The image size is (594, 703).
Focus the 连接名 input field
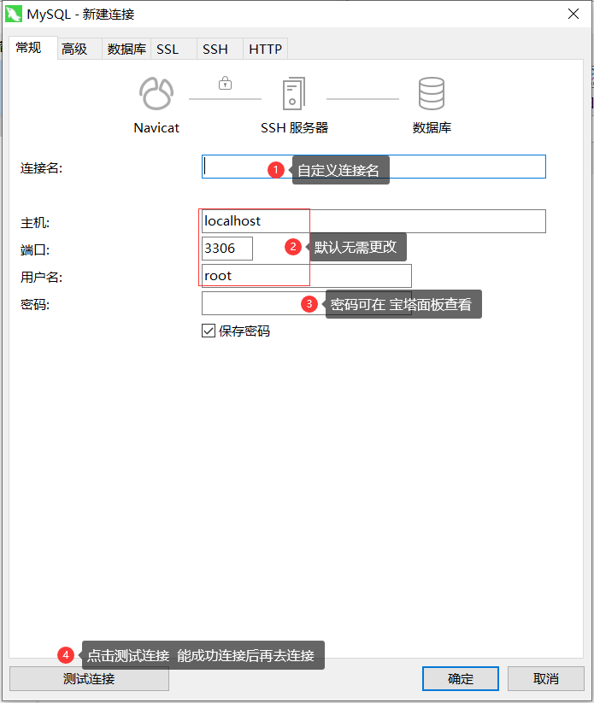[x=373, y=167]
